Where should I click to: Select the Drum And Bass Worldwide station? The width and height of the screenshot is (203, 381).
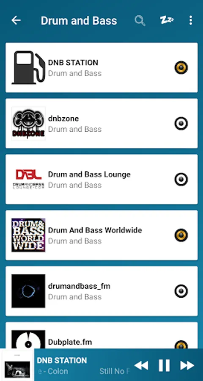click(101, 235)
